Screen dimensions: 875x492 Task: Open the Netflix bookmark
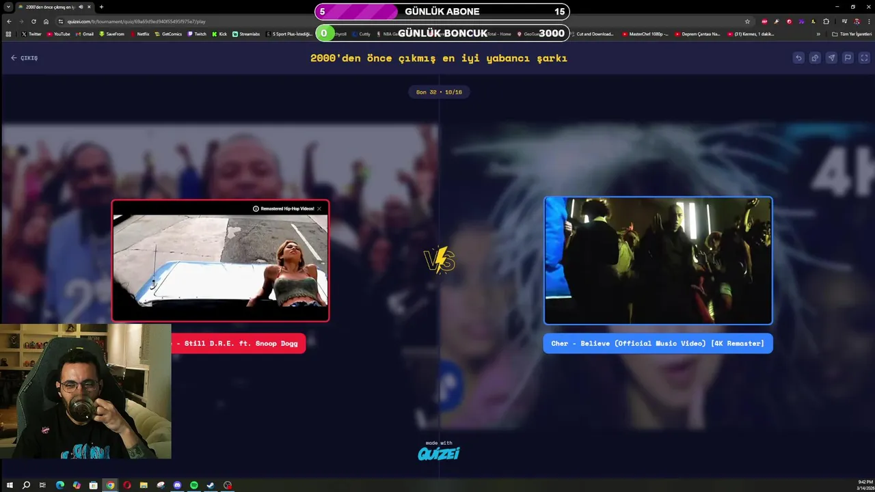pyautogui.click(x=139, y=33)
